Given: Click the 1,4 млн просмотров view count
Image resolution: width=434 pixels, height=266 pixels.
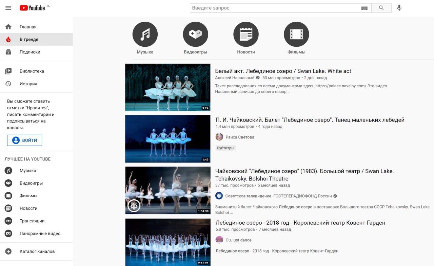Looking at the screenshot, I should [235, 127].
